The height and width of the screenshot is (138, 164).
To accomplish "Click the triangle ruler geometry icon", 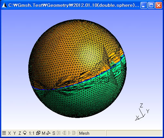I will (x=49, y=133).
